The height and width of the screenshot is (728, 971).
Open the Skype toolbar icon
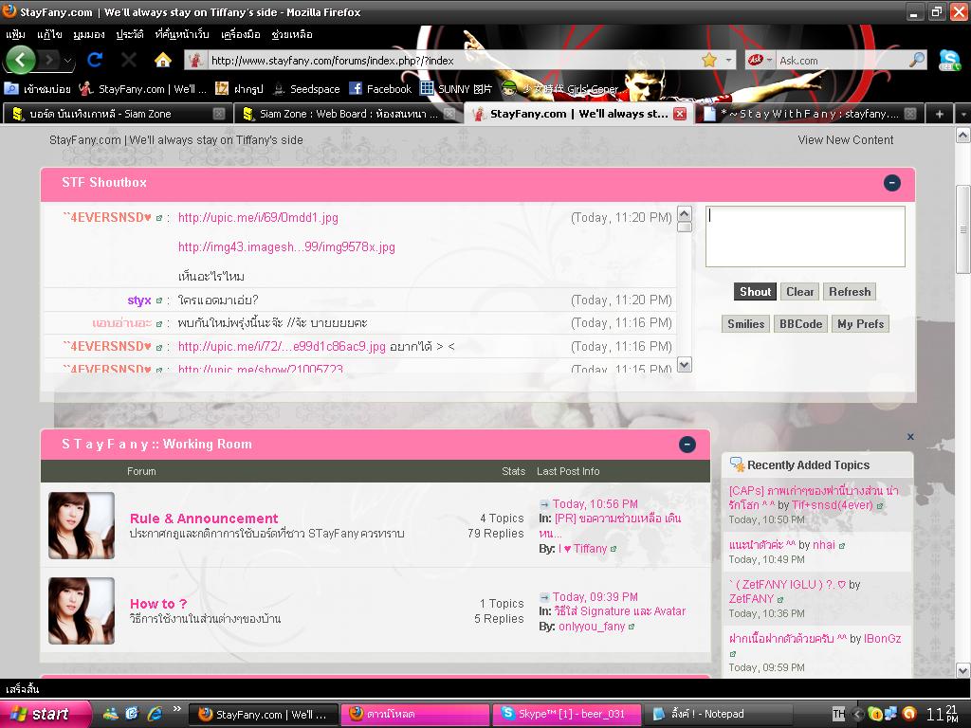[949, 60]
